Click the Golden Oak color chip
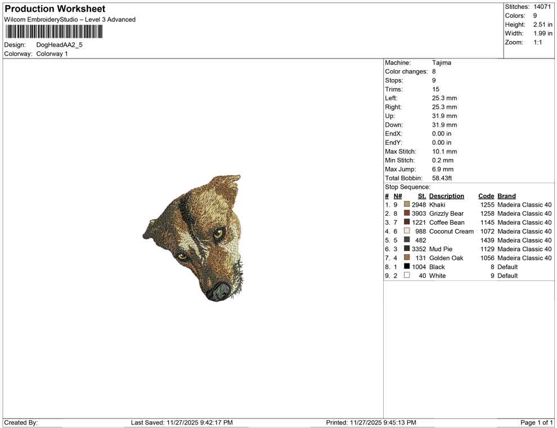557x428 pixels. [x=406, y=258]
